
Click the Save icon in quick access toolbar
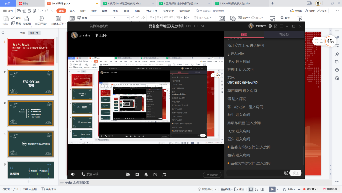tap(19, 11)
